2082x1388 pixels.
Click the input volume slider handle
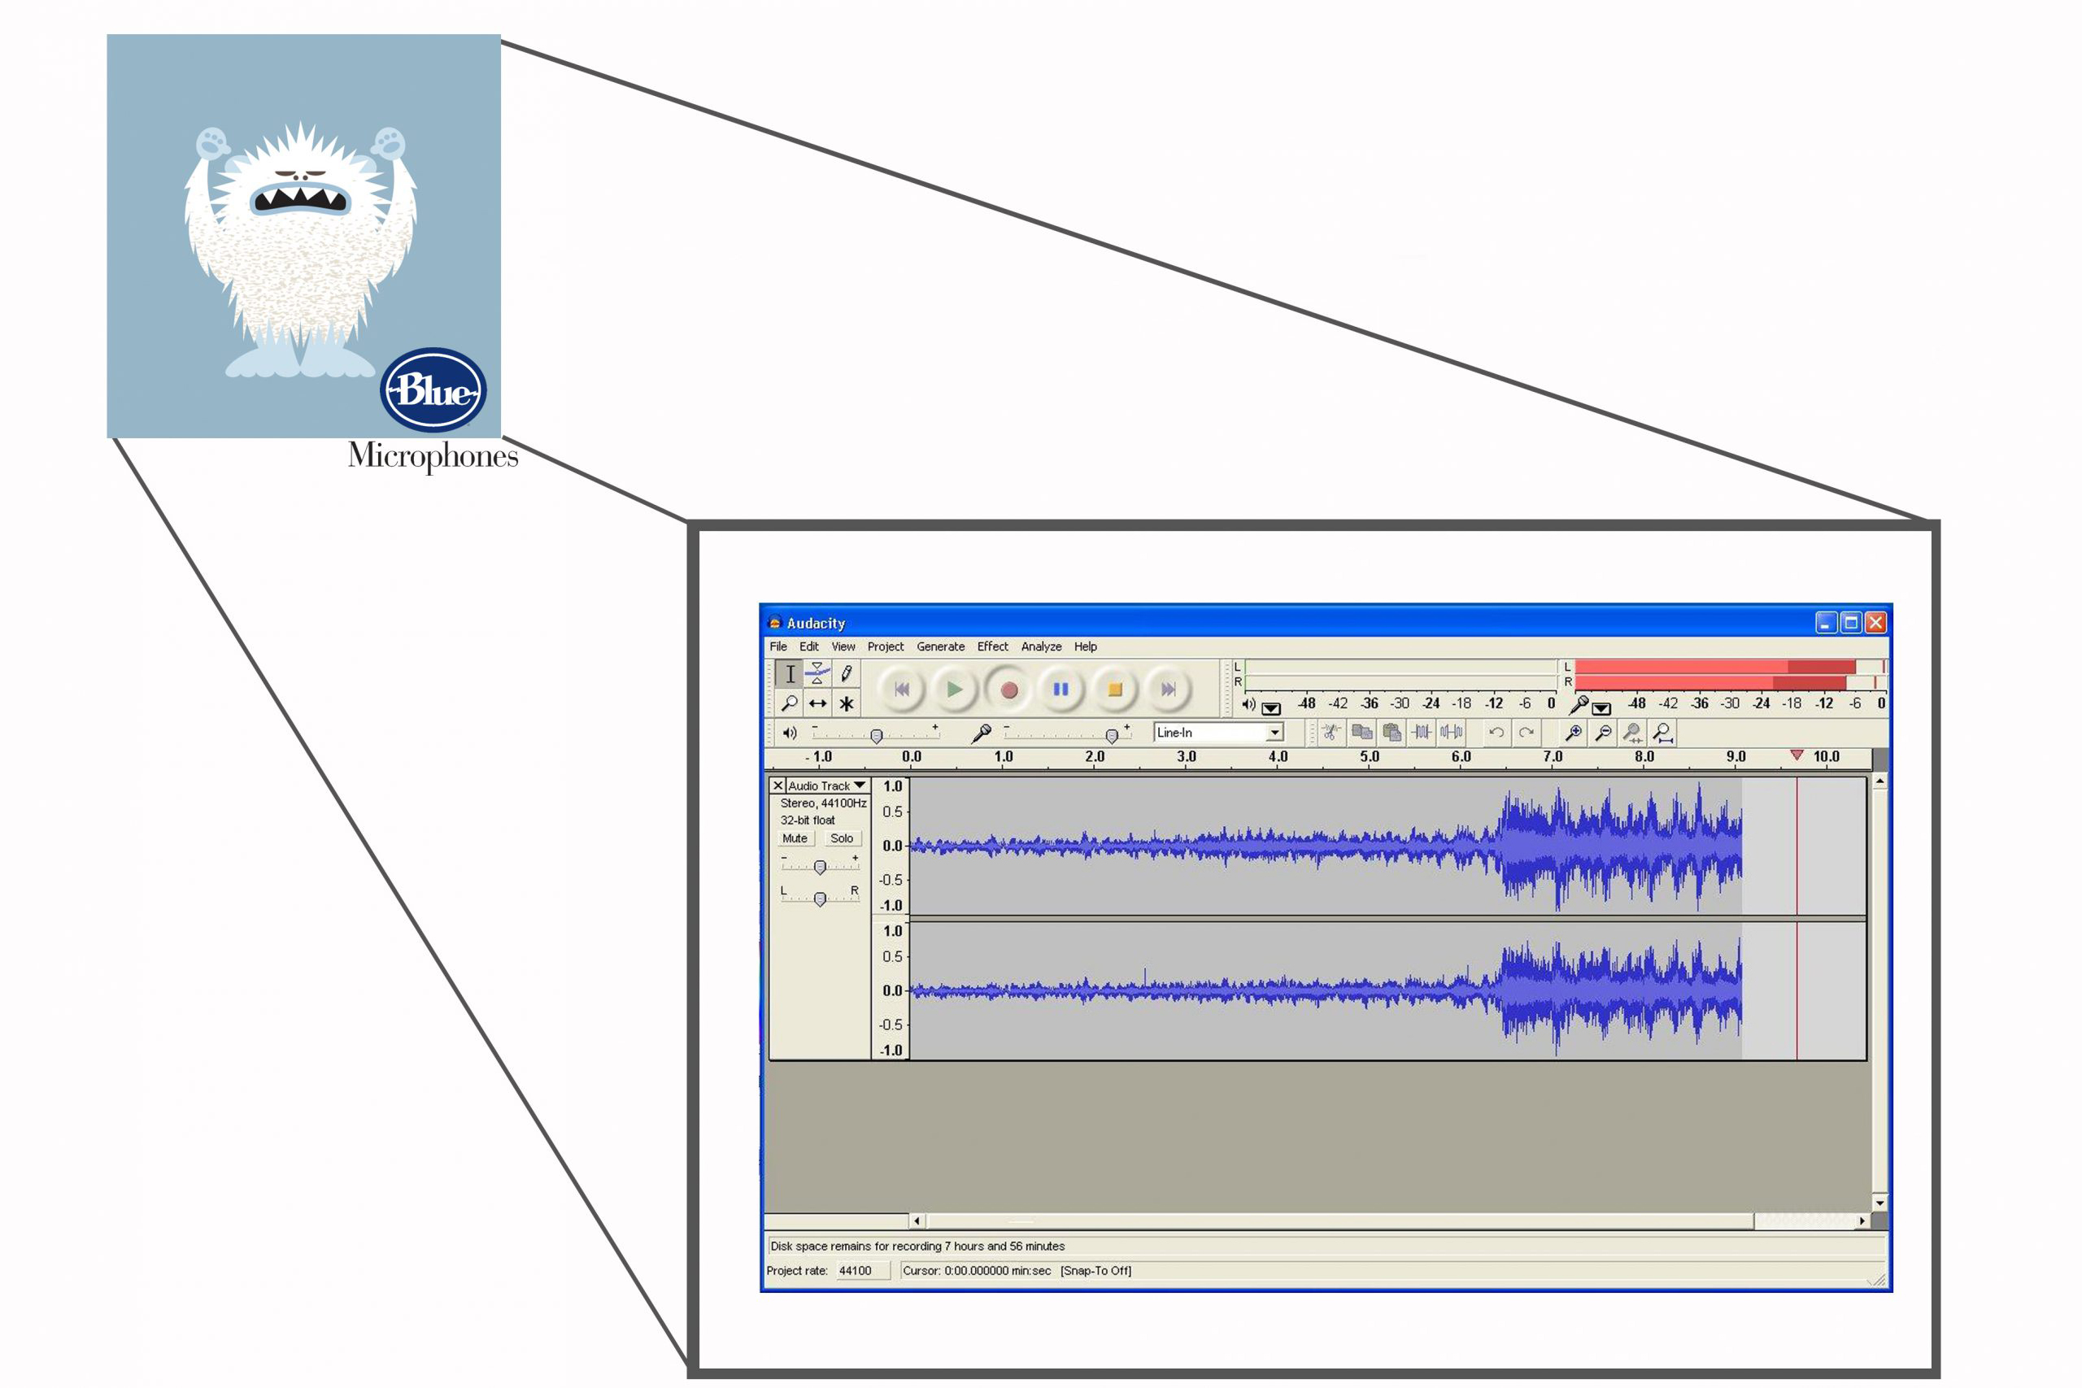point(1112,736)
